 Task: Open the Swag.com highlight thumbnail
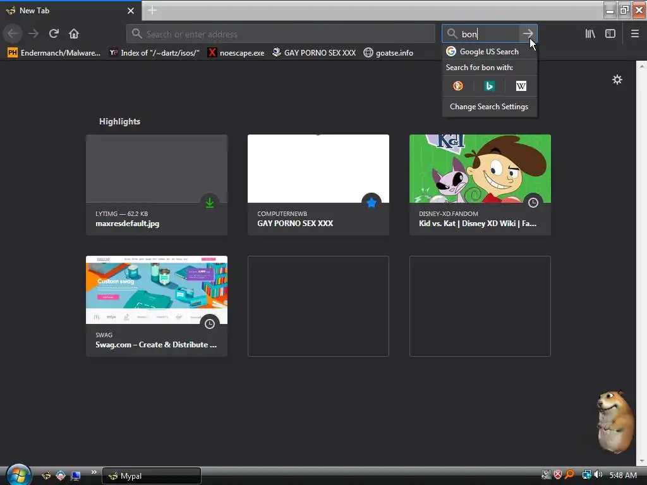[x=157, y=289]
